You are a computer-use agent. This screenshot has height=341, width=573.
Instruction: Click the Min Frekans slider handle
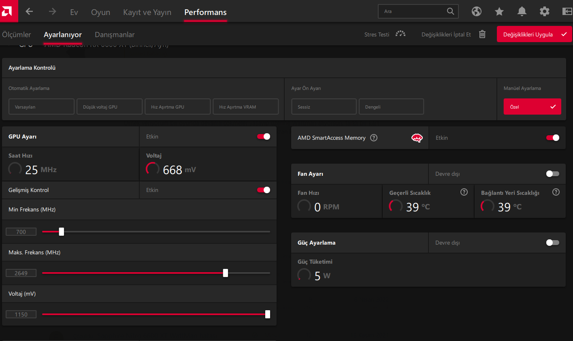[62, 232]
